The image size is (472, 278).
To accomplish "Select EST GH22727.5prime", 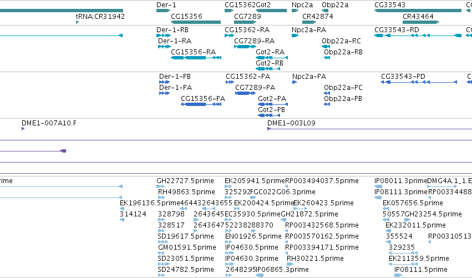I will point(160,186).
